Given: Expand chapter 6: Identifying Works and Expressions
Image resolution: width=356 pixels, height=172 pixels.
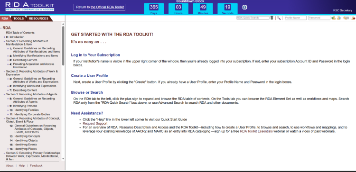Looking at the screenshot, I should coord(8,86).
